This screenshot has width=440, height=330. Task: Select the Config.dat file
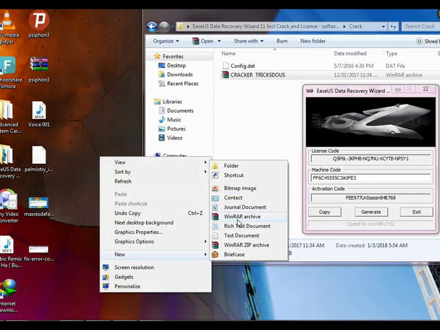click(243, 66)
